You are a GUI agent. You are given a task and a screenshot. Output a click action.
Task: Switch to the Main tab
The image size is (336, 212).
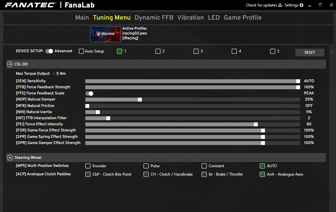(82, 17)
